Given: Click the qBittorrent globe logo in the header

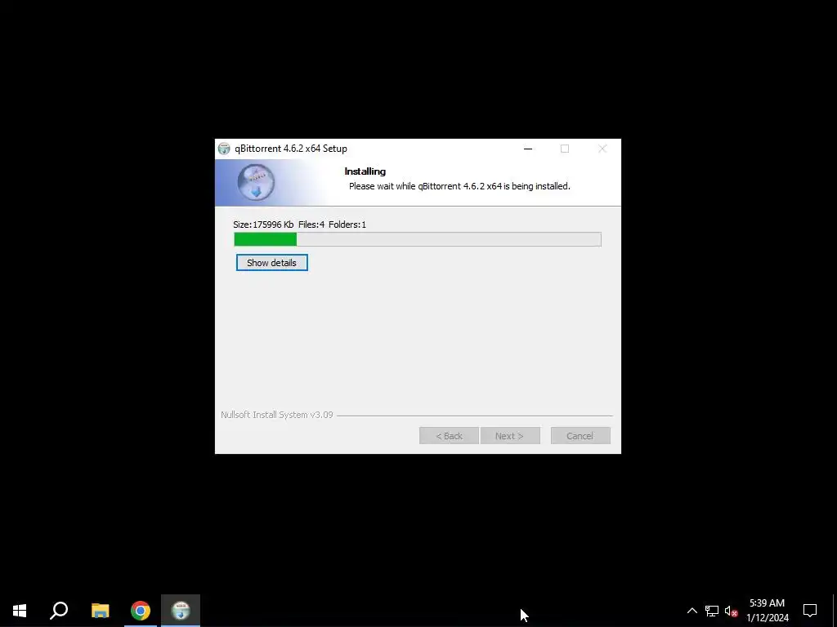Looking at the screenshot, I should [256, 182].
